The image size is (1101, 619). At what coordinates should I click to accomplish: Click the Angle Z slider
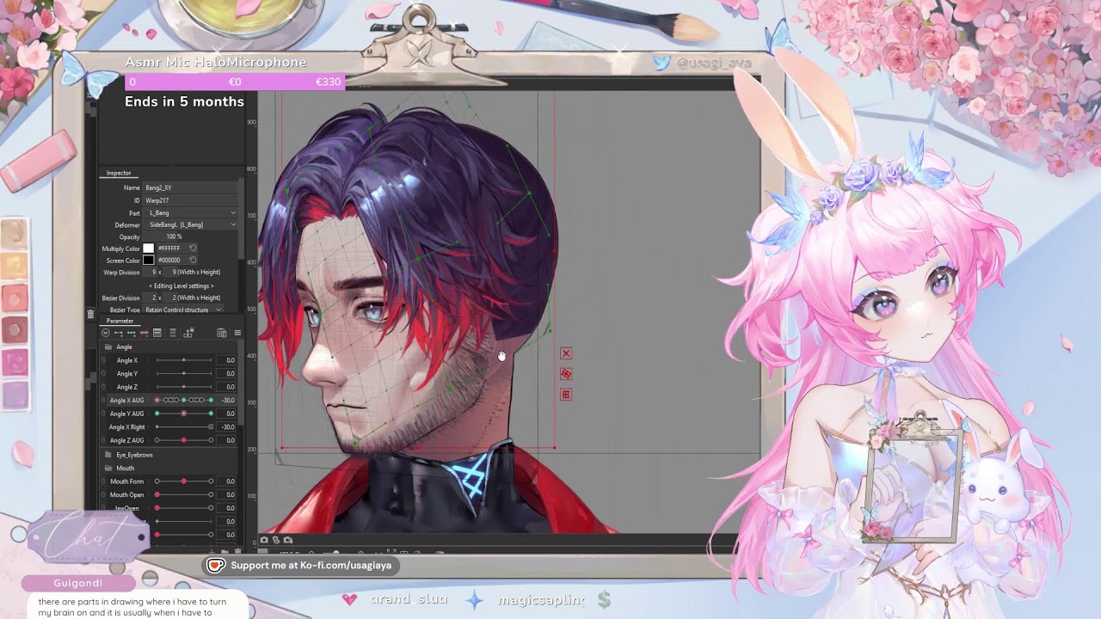point(183,387)
